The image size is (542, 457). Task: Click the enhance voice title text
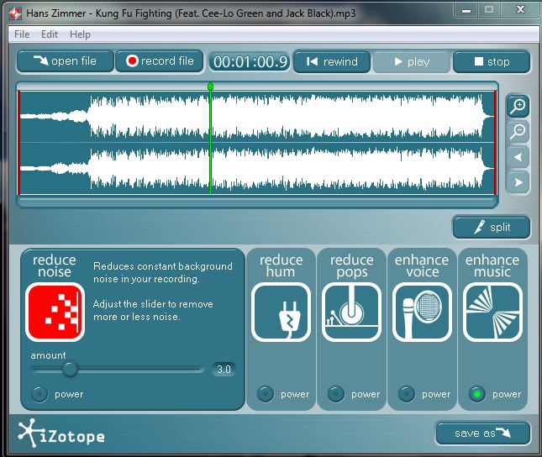pos(422,265)
